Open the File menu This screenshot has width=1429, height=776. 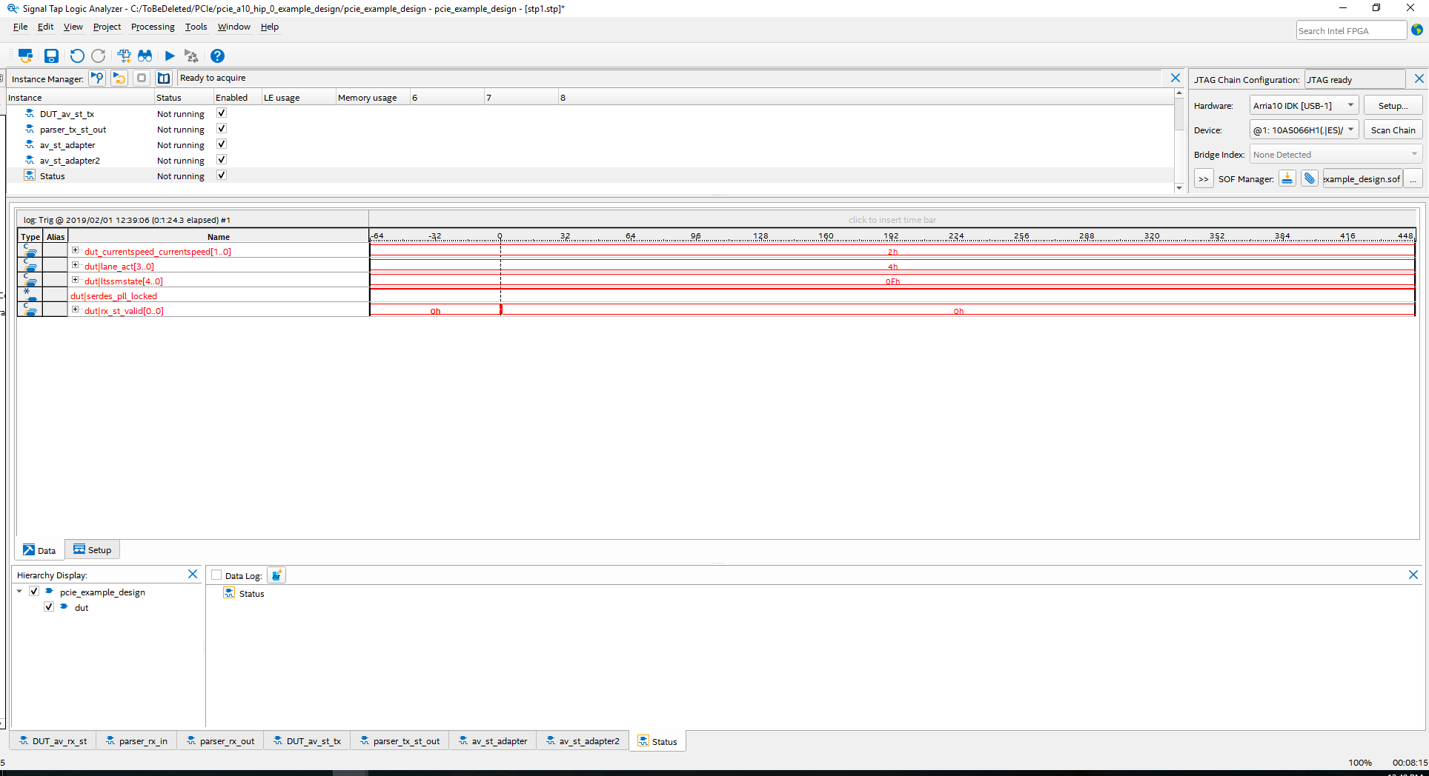(20, 27)
